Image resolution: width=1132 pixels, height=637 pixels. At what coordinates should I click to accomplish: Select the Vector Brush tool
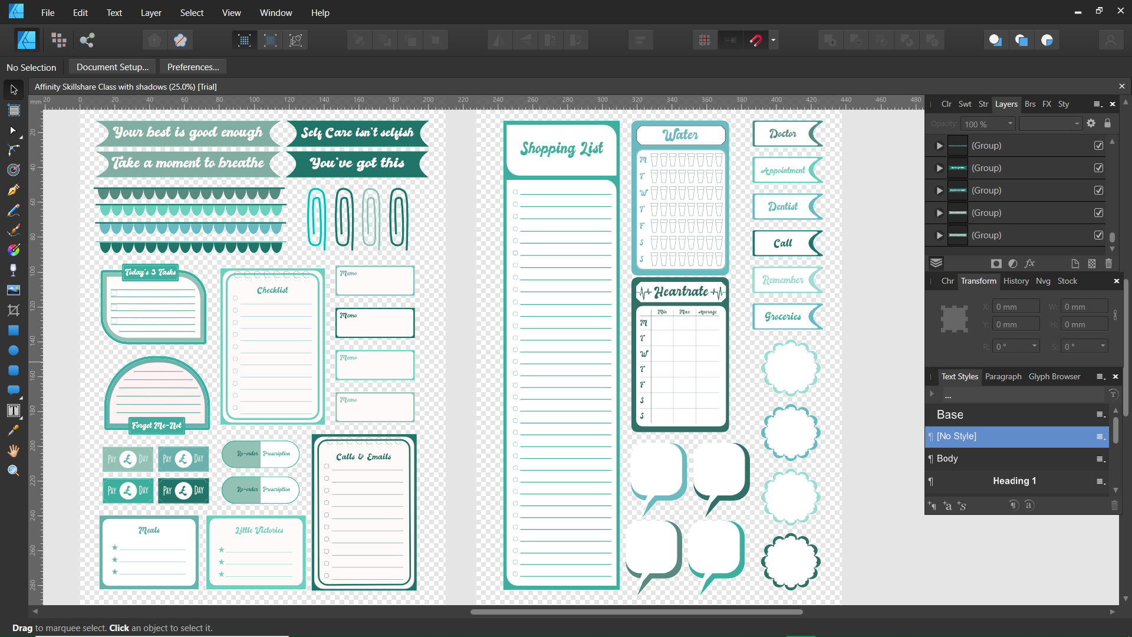coord(14,230)
